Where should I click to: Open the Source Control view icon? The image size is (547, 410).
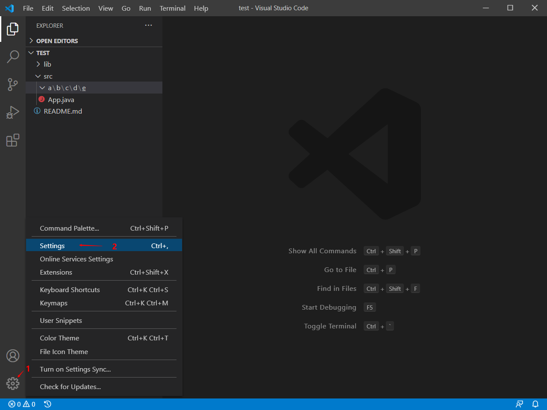click(13, 84)
